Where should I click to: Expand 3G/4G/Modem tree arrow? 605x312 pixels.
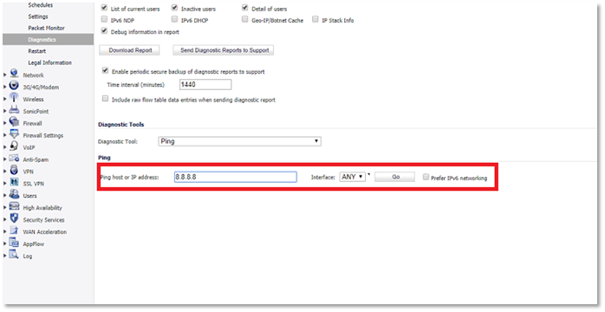pyautogui.click(x=5, y=88)
